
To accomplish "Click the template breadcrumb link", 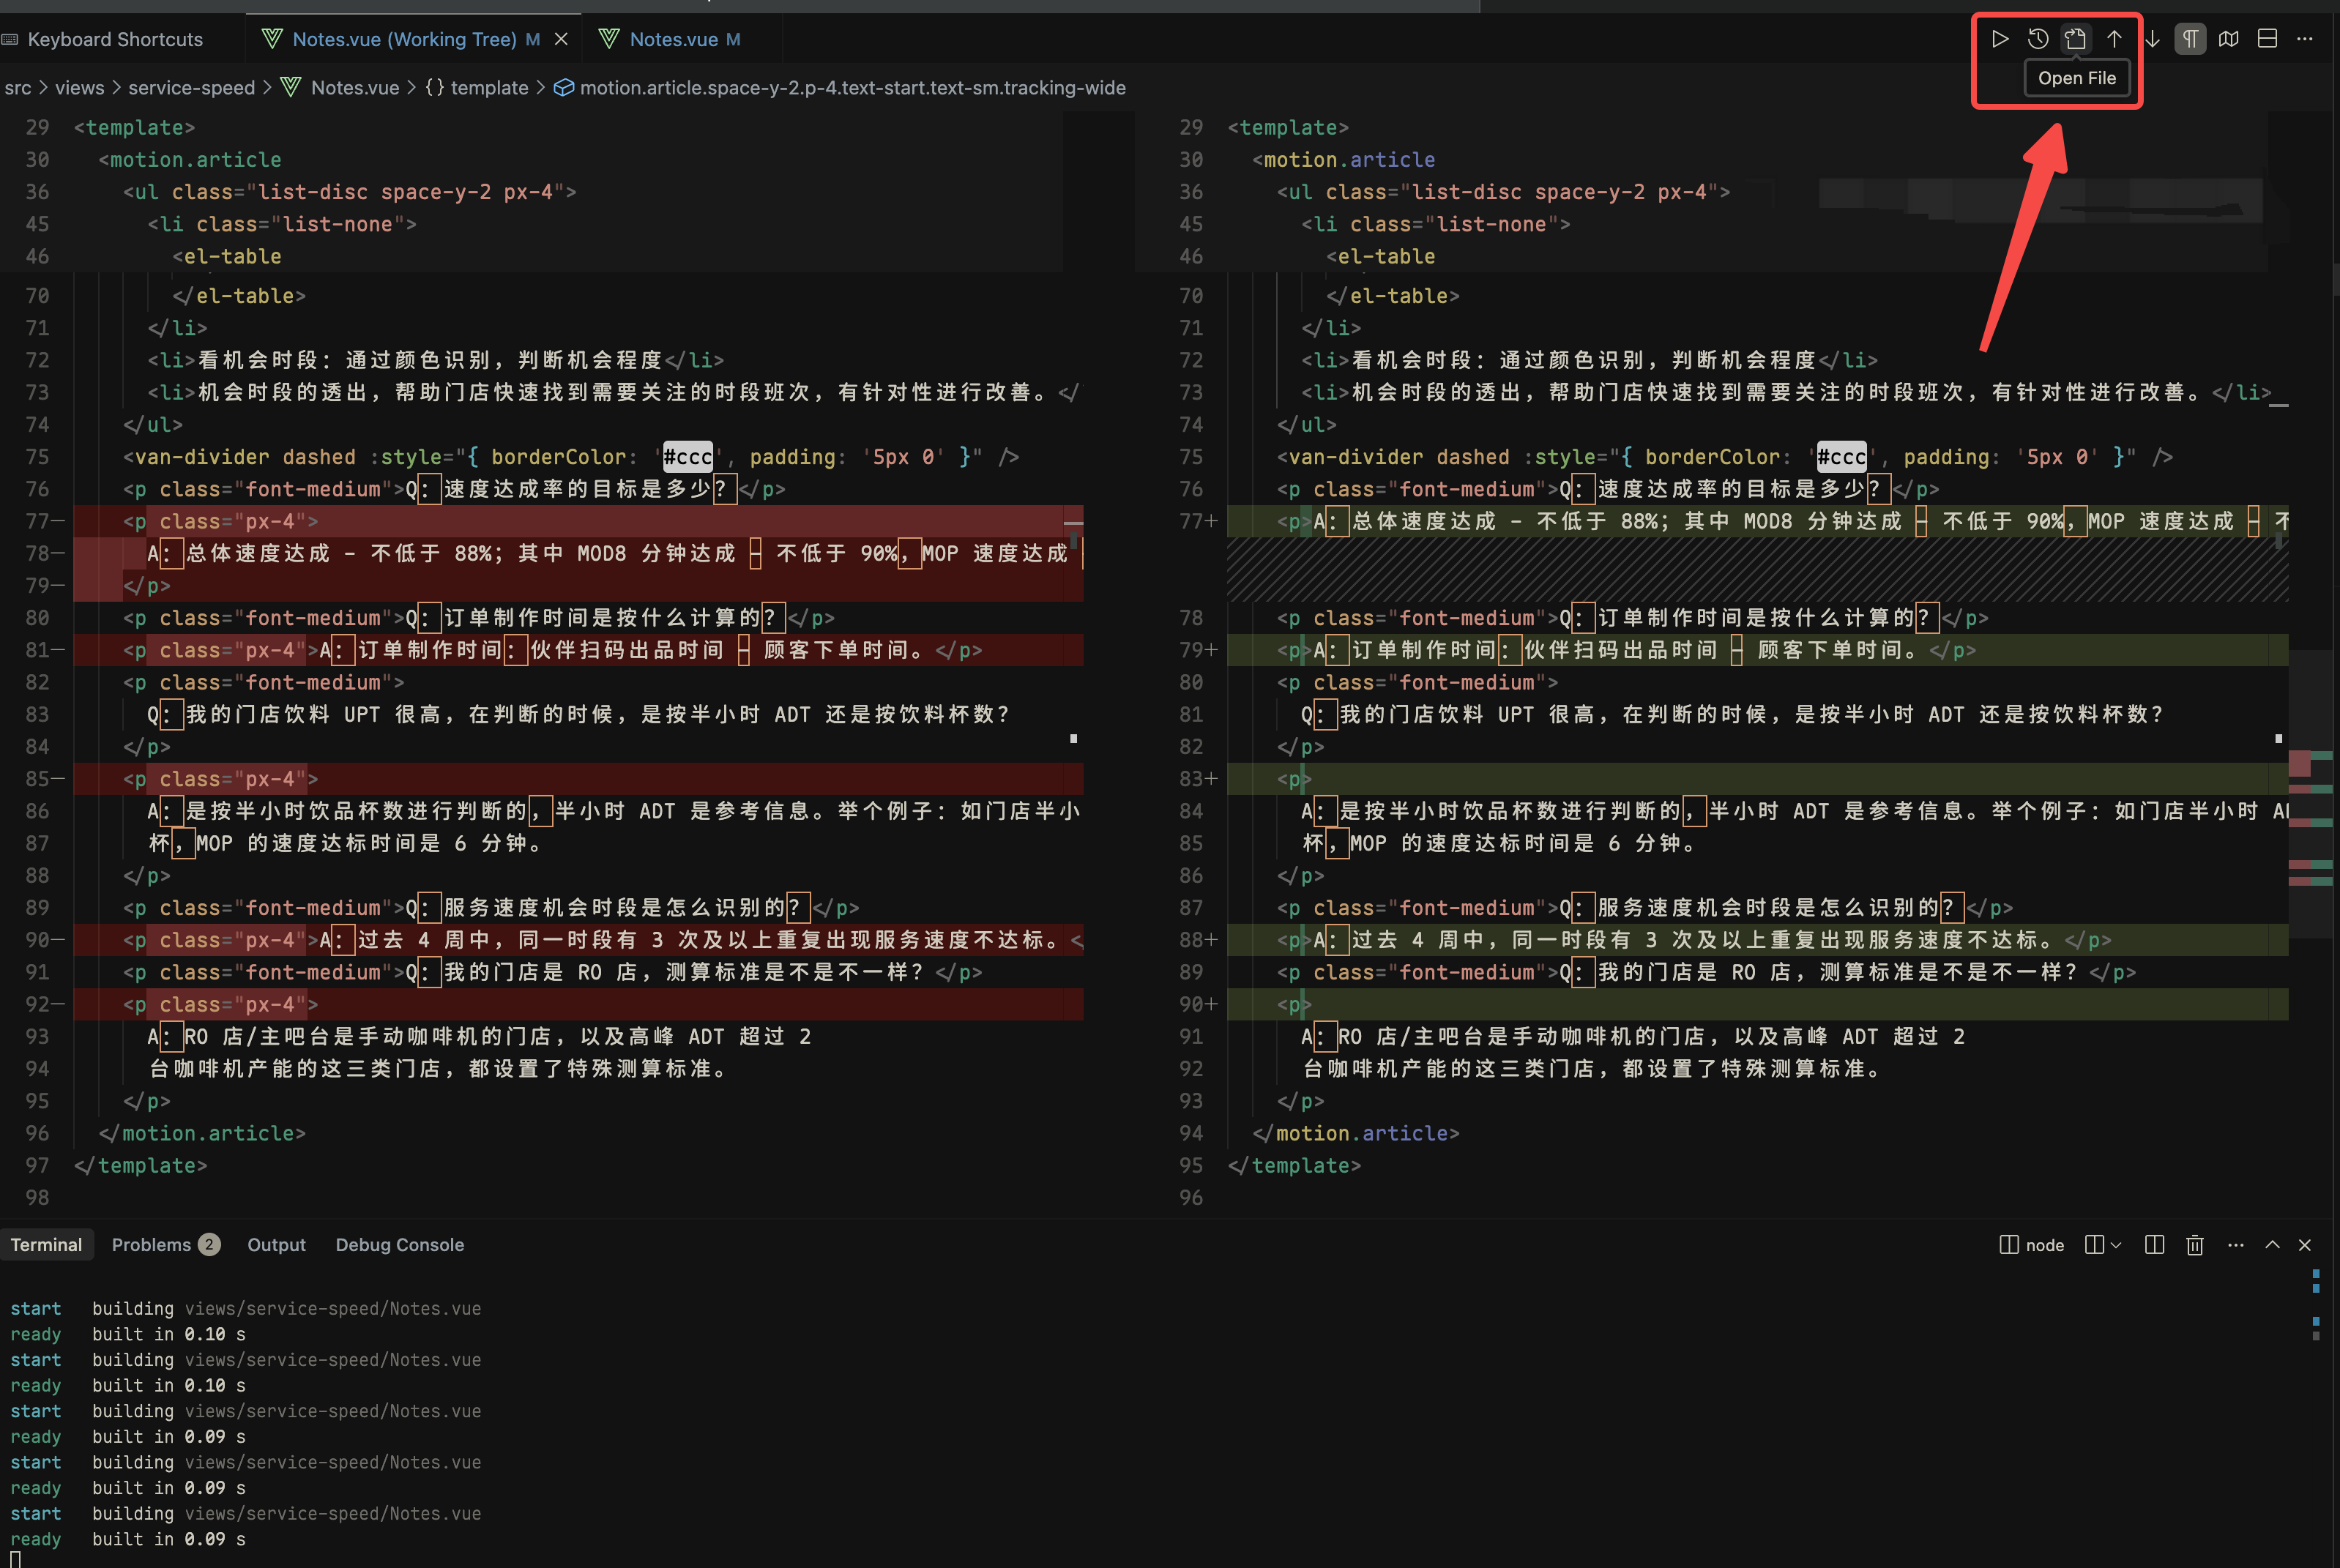I will (x=488, y=88).
